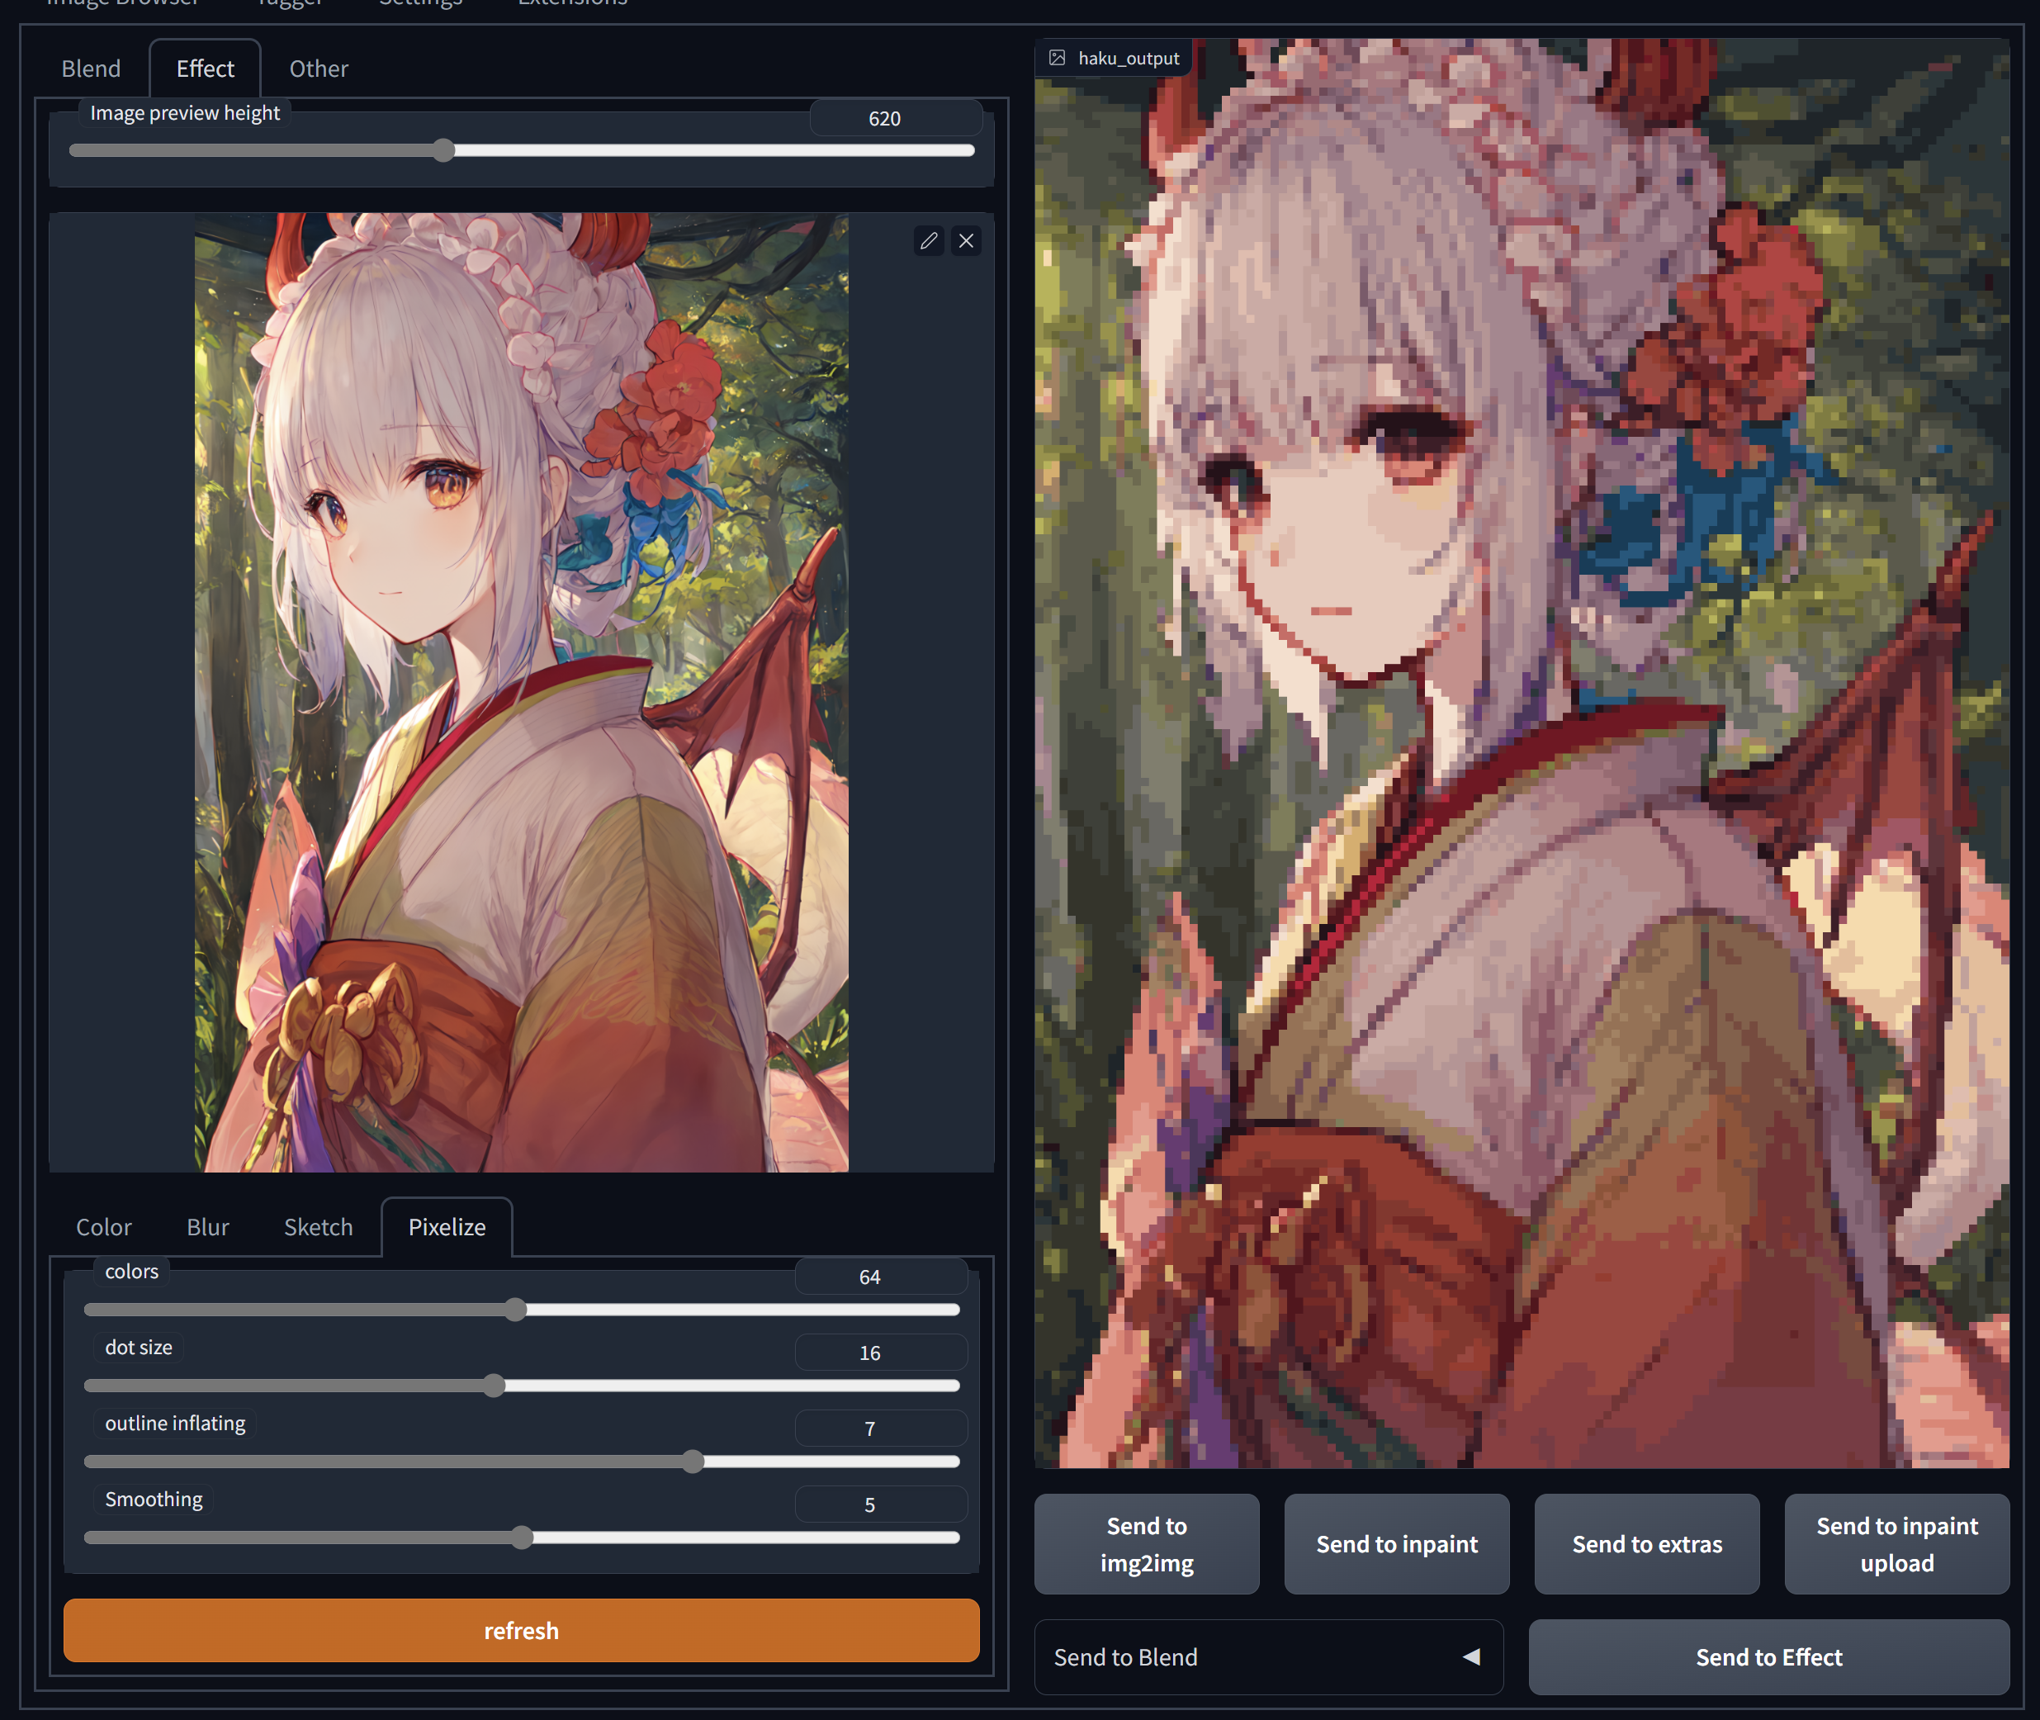Click the pencil edit icon on input image

(x=928, y=241)
